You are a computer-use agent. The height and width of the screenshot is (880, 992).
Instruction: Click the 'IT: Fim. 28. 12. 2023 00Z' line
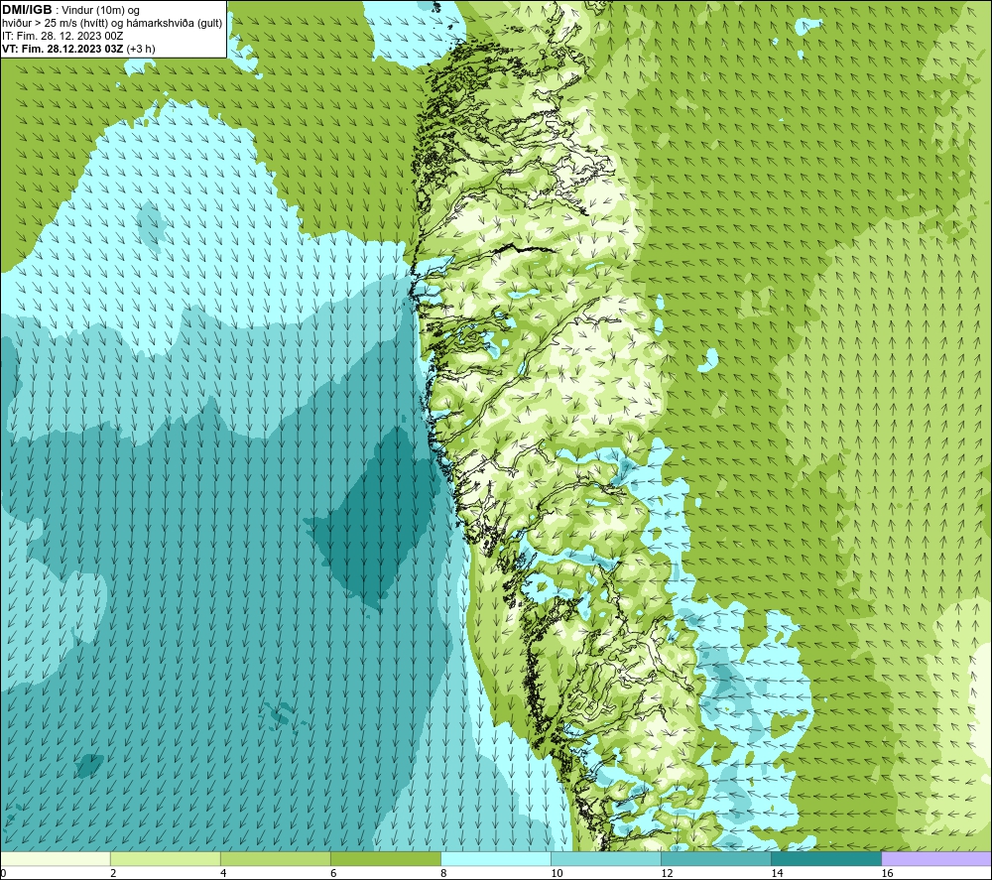tap(62, 36)
